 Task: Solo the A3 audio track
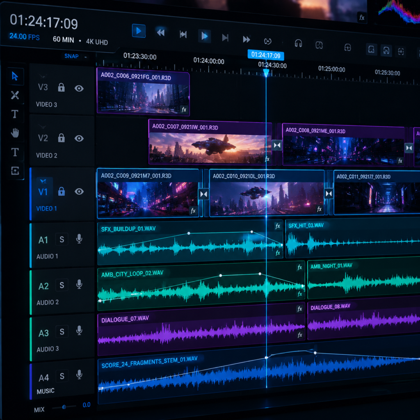62,332
